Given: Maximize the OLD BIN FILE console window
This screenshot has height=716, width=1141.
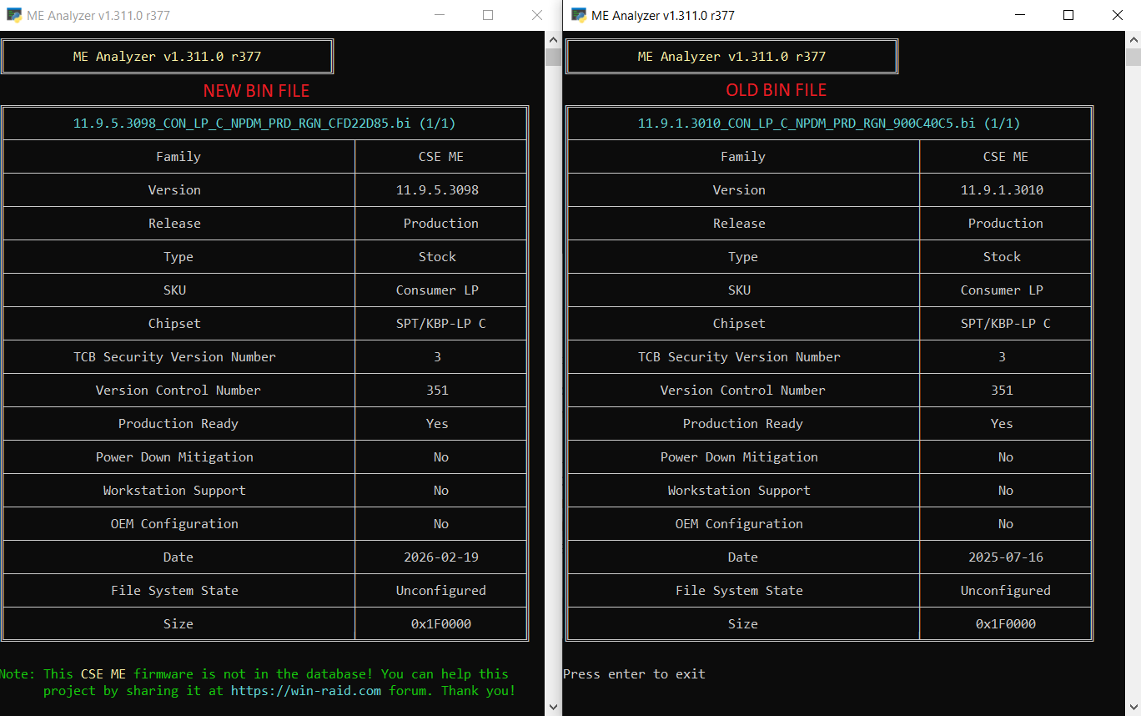Looking at the screenshot, I should point(1068,15).
